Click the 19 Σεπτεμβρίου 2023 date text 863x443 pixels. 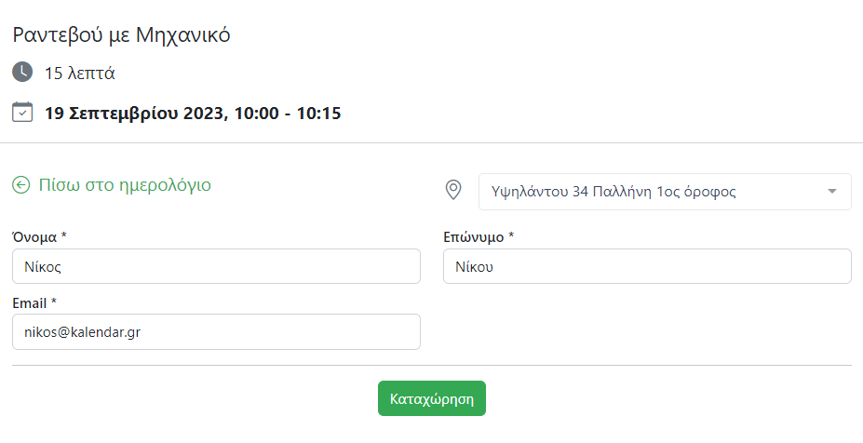point(134,114)
